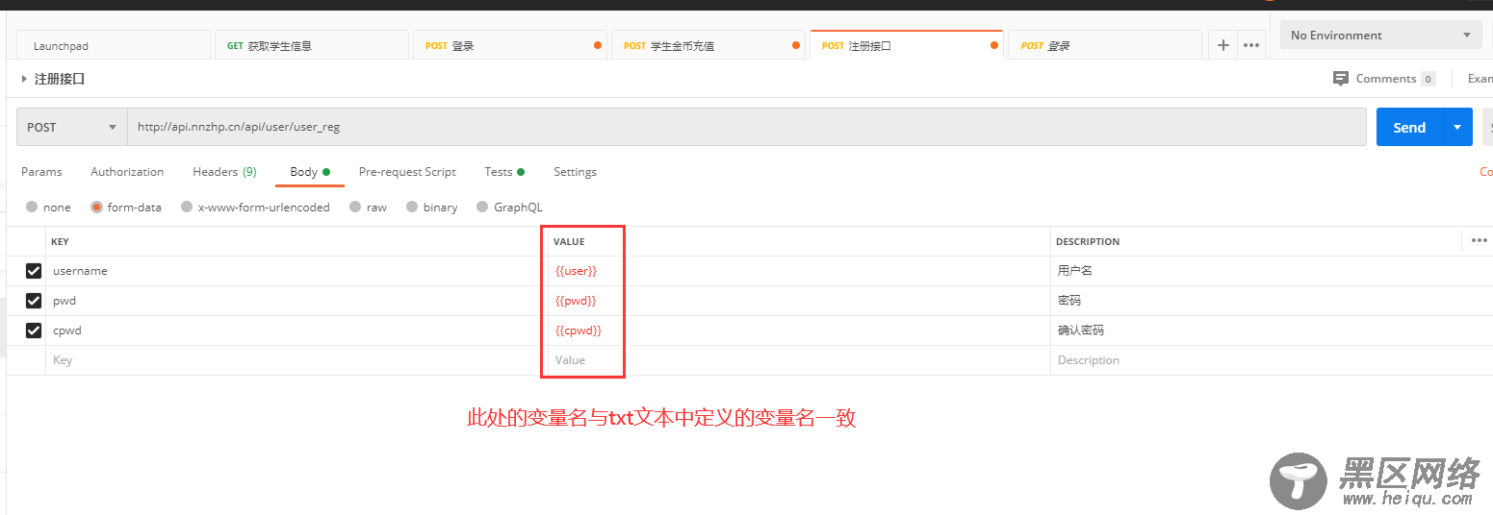
Task: Click the 确认密码 description cell
Action: pyautogui.click(x=1271, y=331)
